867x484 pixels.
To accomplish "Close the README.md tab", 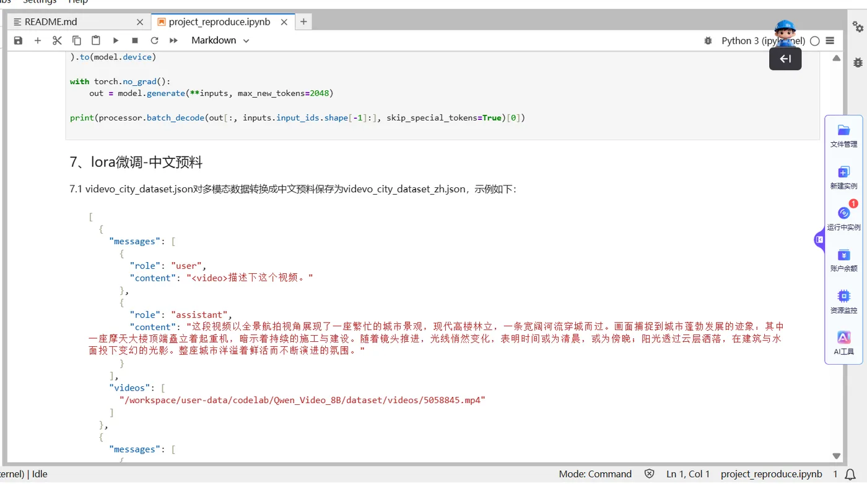I will pos(140,22).
